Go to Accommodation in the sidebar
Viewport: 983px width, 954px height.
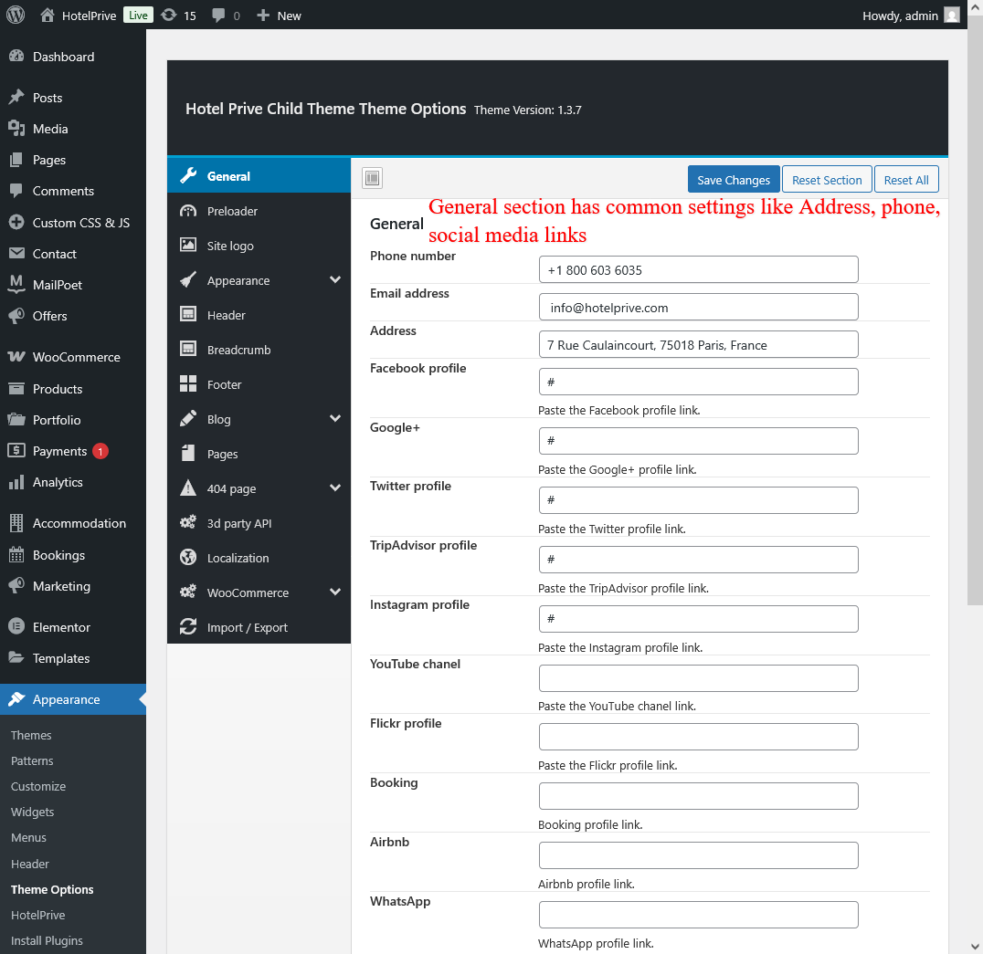(79, 523)
